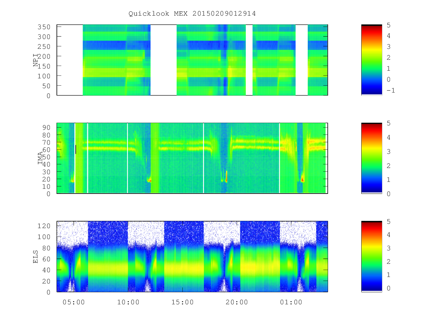Click the -1 label on NPI color bar
The image size is (437, 328).
pos(390,90)
